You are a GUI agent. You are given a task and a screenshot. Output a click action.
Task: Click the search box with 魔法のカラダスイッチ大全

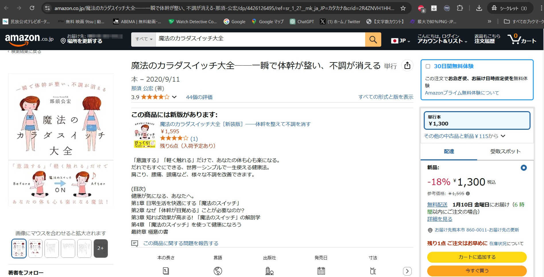(260, 39)
